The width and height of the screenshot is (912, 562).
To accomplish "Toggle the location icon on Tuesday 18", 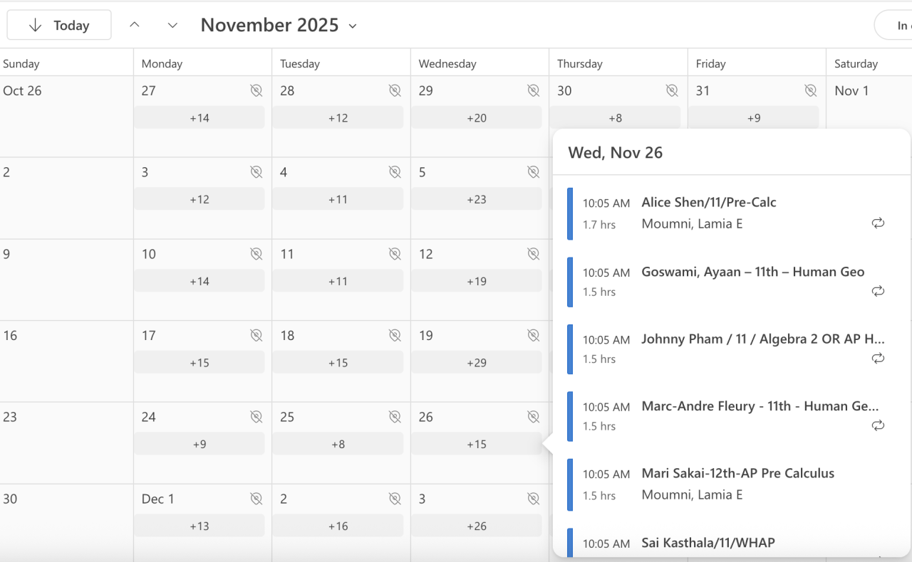I will [x=395, y=335].
